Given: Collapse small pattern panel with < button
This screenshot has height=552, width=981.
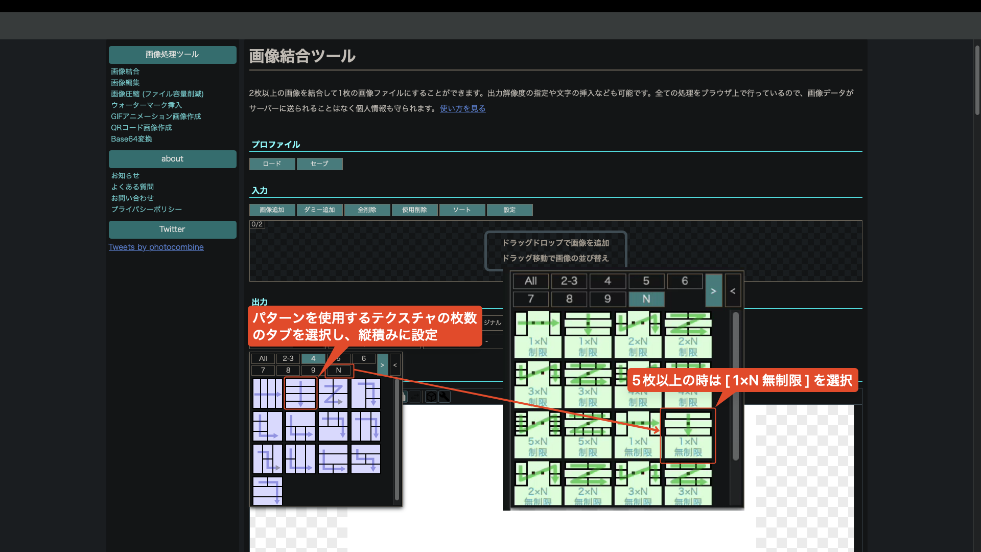Looking at the screenshot, I should pos(395,365).
